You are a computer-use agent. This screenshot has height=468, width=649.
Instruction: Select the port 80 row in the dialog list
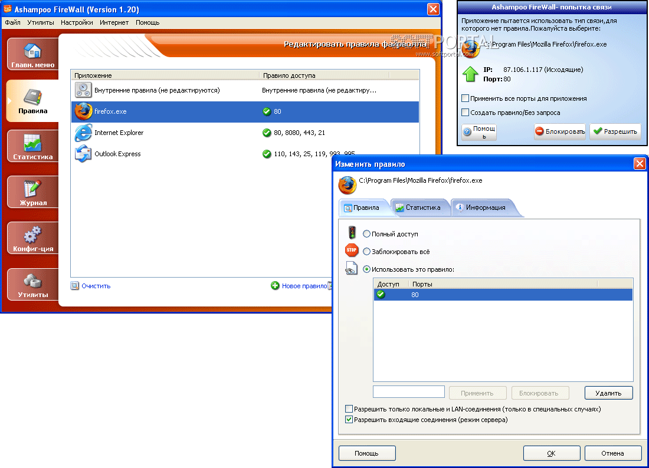pyautogui.click(x=503, y=294)
